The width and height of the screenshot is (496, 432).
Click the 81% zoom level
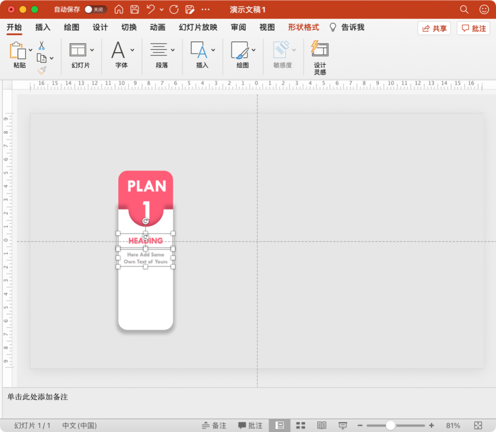click(x=453, y=426)
